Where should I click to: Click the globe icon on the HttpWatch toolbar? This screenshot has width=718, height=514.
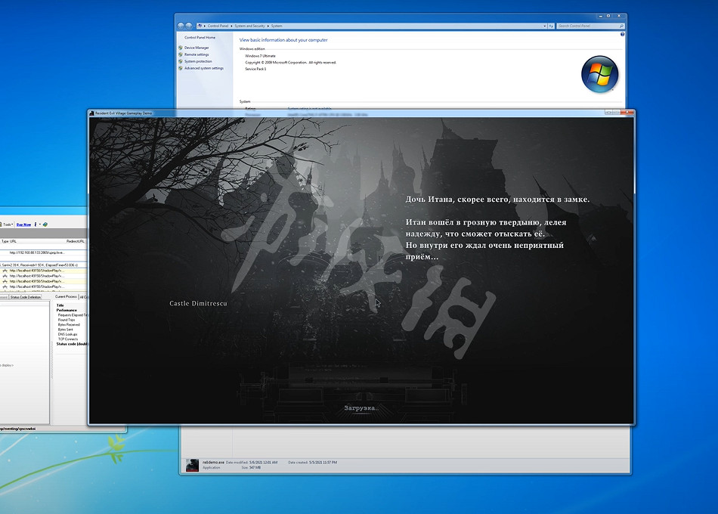tap(45, 224)
